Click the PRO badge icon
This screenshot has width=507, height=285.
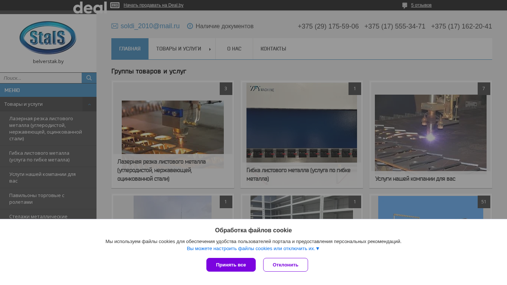point(115,5)
